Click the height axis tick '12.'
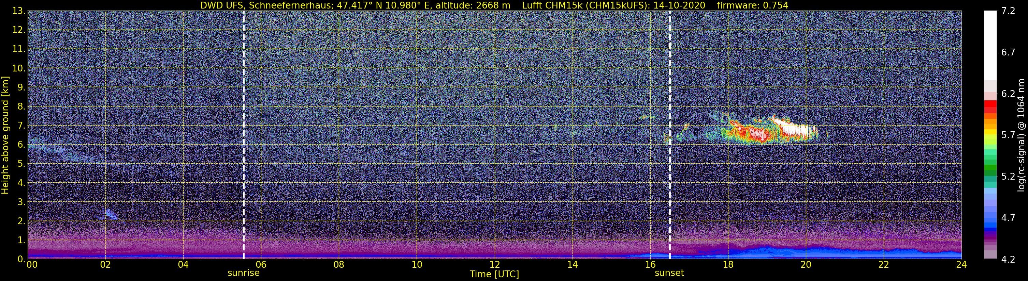Screen dimensions: 1028x281 click(19, 30)
